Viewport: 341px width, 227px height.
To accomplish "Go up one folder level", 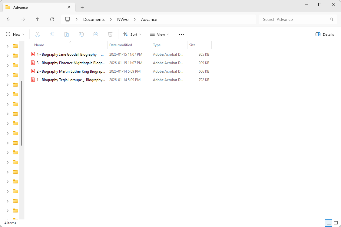I will coord(38,19).
